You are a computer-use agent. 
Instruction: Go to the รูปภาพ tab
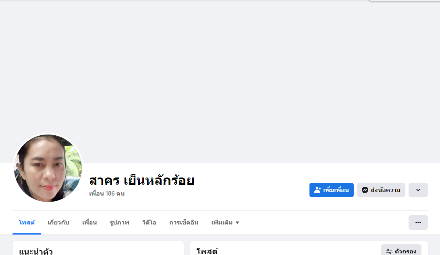119,222
